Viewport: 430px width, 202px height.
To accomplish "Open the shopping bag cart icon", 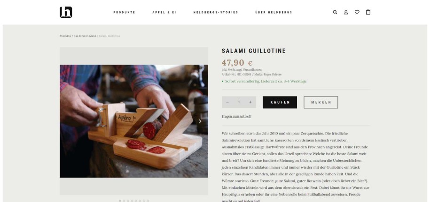I will tap(368, 12).
